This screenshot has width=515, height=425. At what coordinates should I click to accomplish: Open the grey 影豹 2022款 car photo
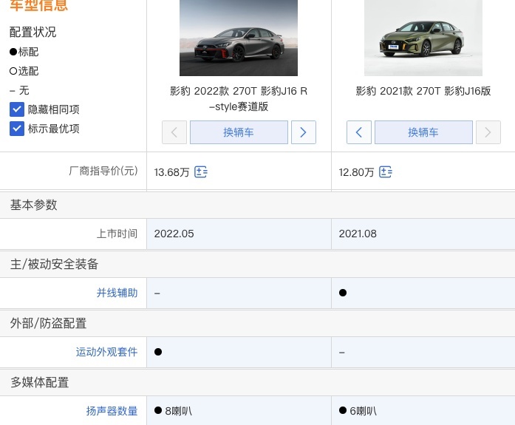coord(239,38)
